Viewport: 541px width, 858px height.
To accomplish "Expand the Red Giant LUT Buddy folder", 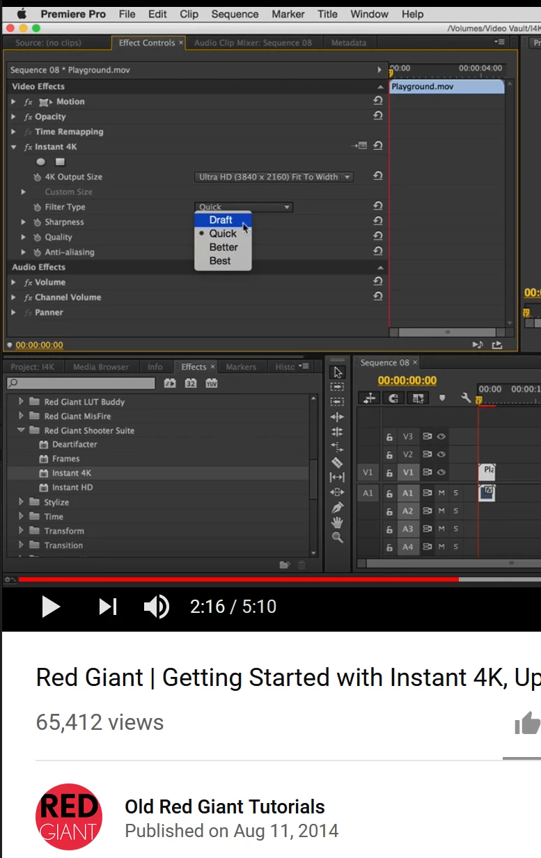I will pyautogui.click(x=21, y=402).
